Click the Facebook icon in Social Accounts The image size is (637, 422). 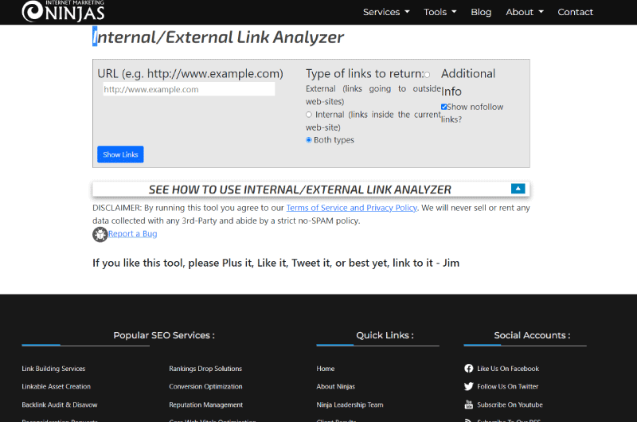[x=469, y=369]
